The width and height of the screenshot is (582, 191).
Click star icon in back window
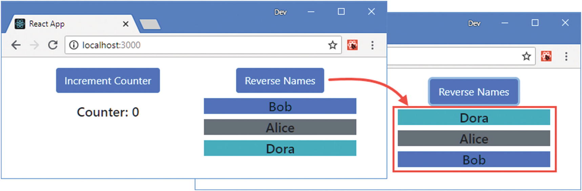pyautogui.click(x=526, y=56)
